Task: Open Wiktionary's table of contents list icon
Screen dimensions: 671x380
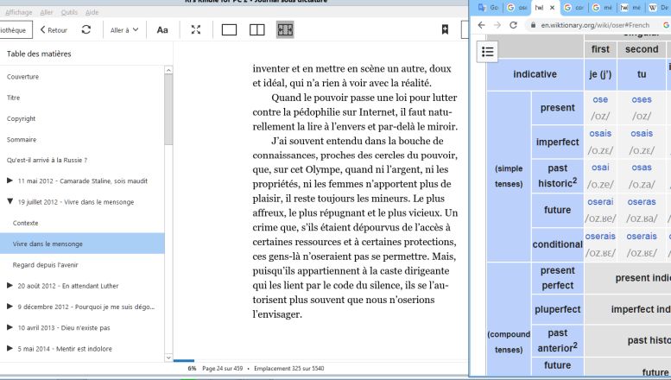Action: click(x=487, y=52)
